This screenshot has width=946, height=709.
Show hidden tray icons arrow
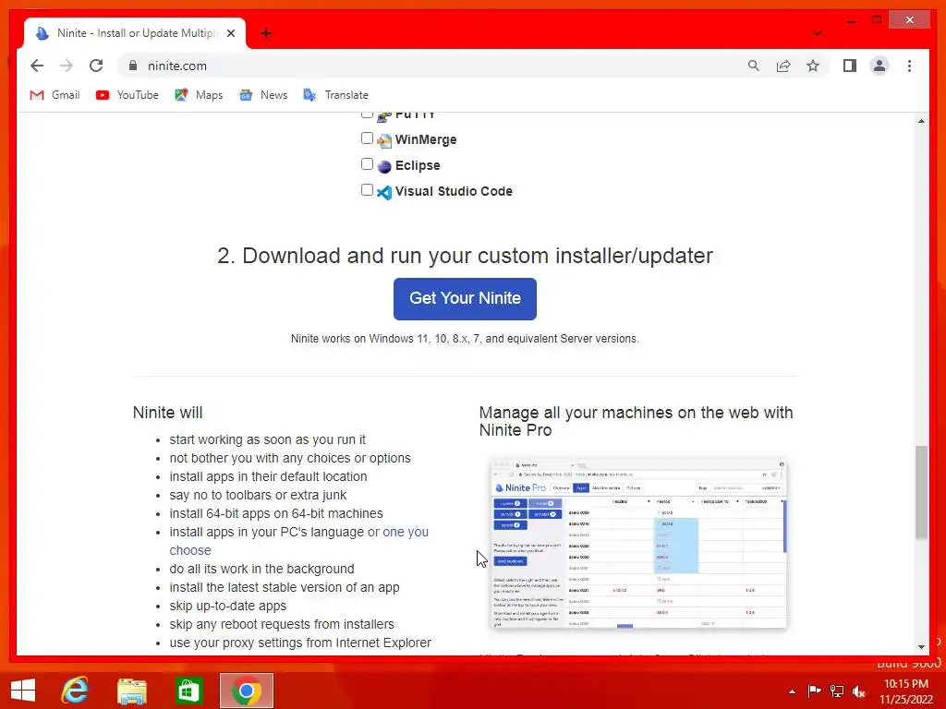point(792,691)
